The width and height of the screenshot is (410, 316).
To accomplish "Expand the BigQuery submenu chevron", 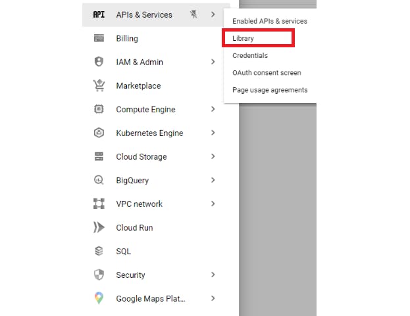I will tap(213, 180).
